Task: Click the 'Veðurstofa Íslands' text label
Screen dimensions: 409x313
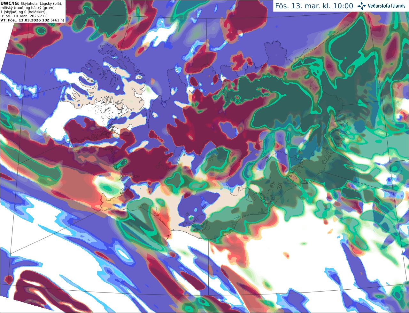Action: 386,6
